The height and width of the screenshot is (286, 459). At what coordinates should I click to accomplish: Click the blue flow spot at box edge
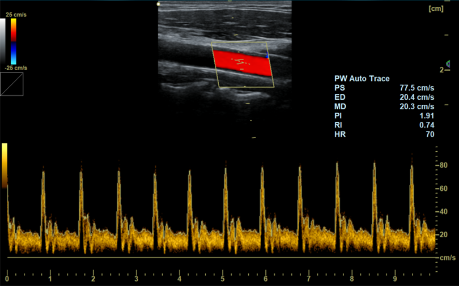267,56
